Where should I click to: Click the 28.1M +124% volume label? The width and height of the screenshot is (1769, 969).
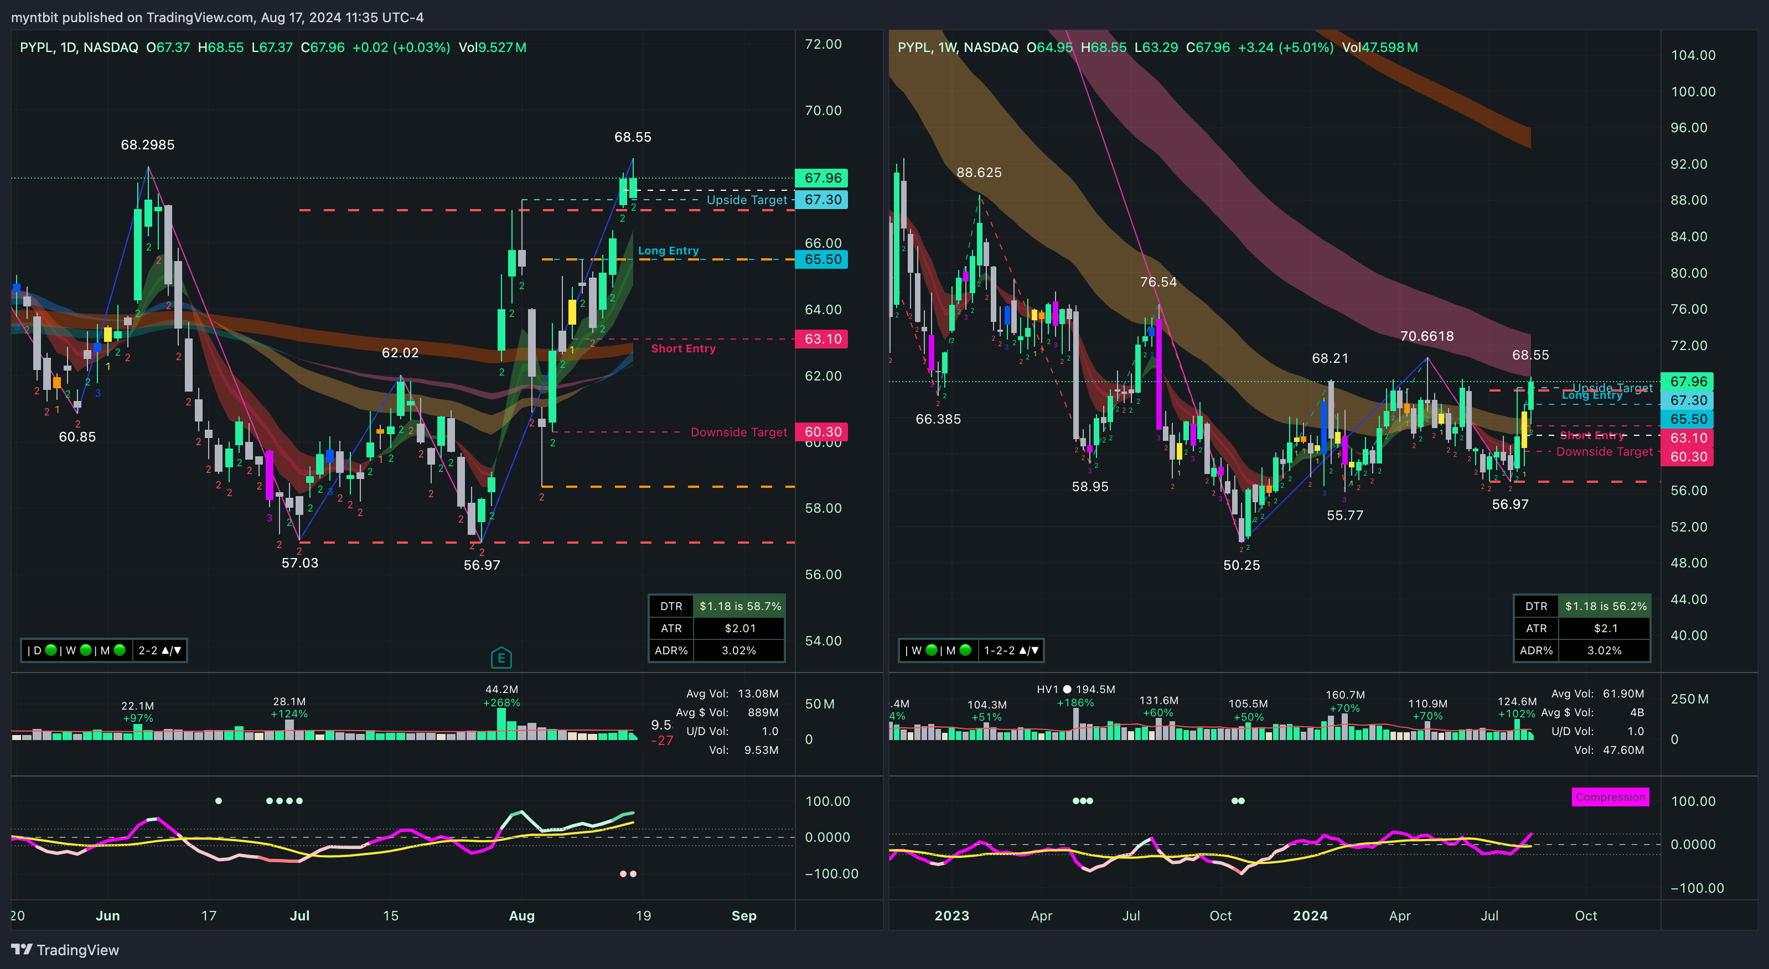[289, 707]
